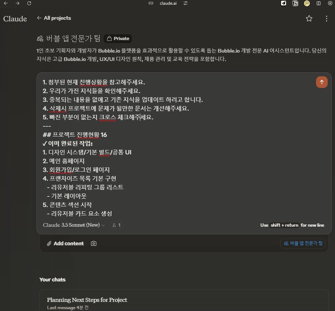The image size is (335, 311).
Task: Click the project title heading text
Action: point(73,39)
